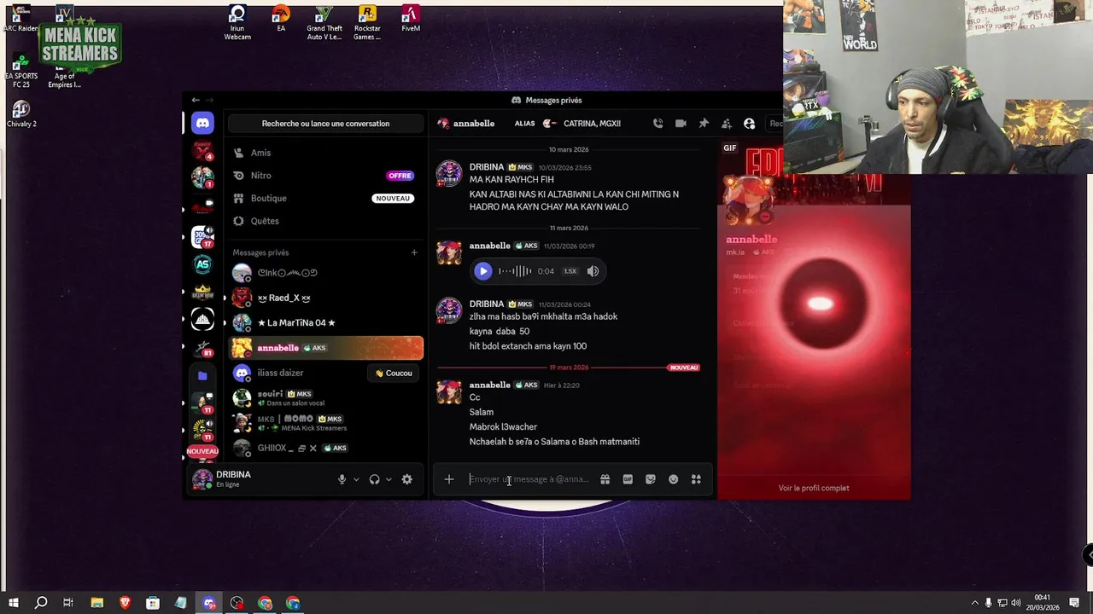The height and width of the screenshot is (614, 1093).
Task: Click annabelle name in chat header
Action: coord(474,124)
